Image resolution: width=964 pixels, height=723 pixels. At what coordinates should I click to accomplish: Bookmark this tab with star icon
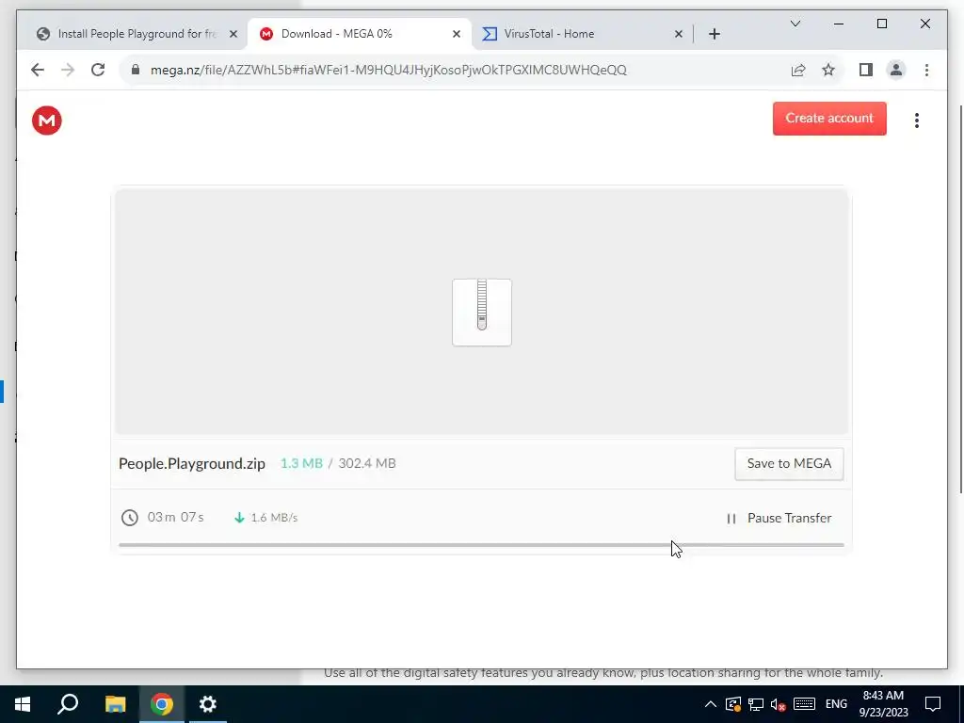point(828,70)
